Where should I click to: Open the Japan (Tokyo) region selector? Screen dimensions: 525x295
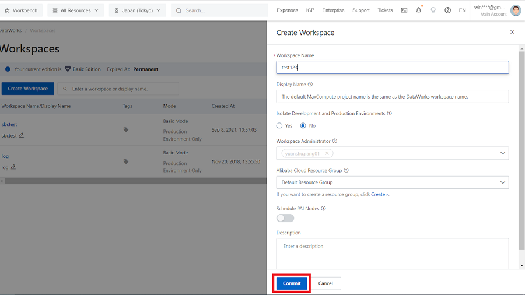(138, 10)
